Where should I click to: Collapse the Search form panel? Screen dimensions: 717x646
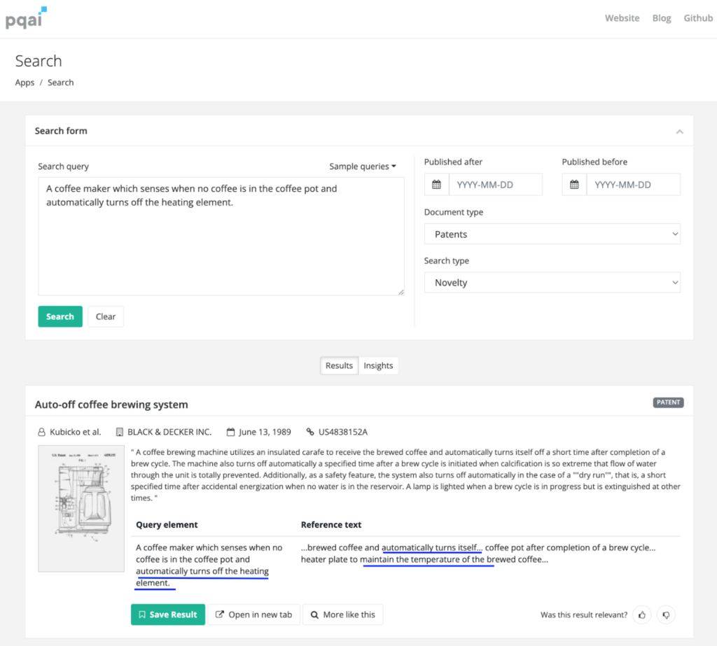679,132
